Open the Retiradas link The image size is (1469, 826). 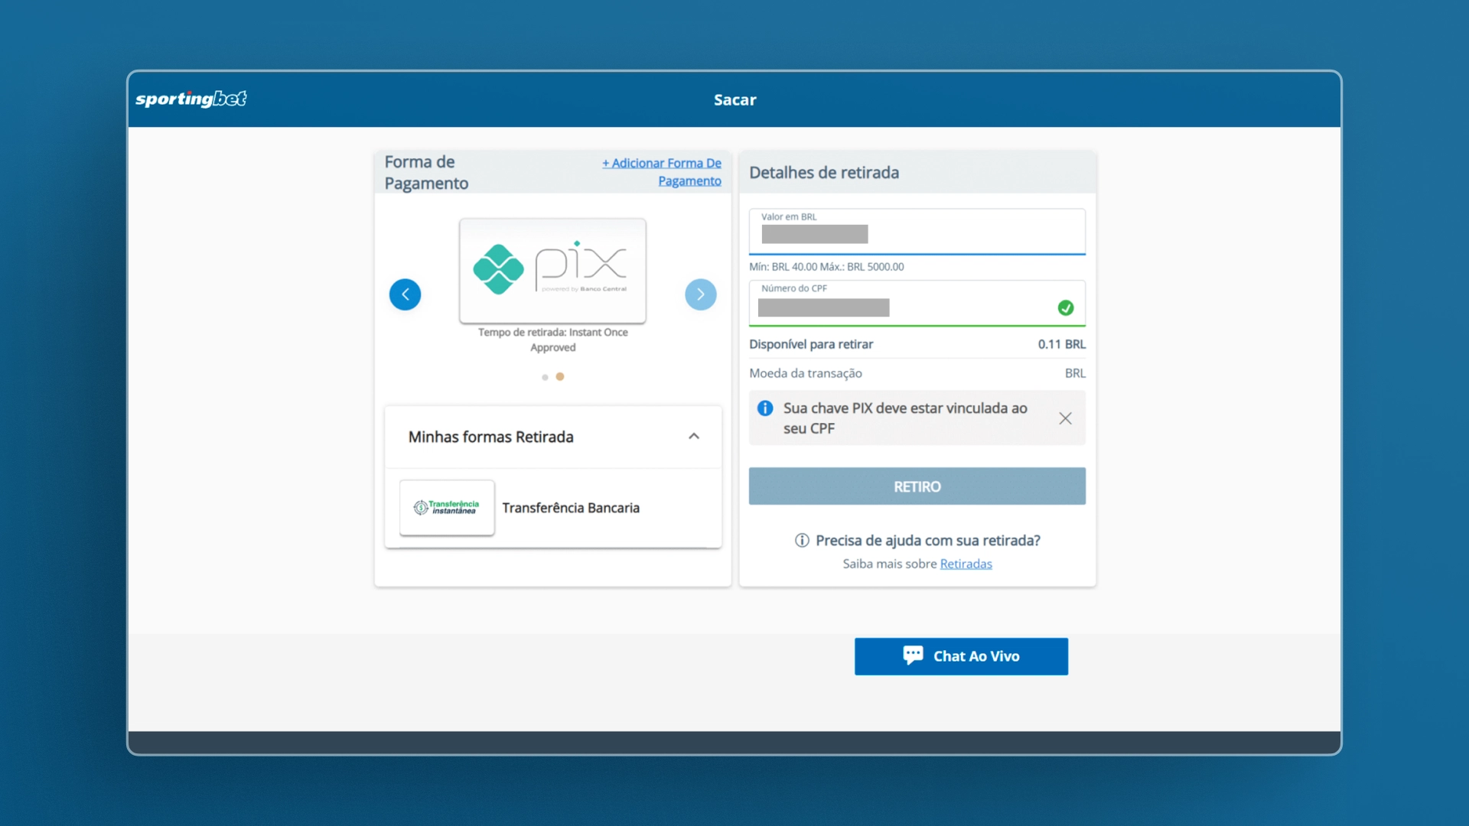[966, 564]
